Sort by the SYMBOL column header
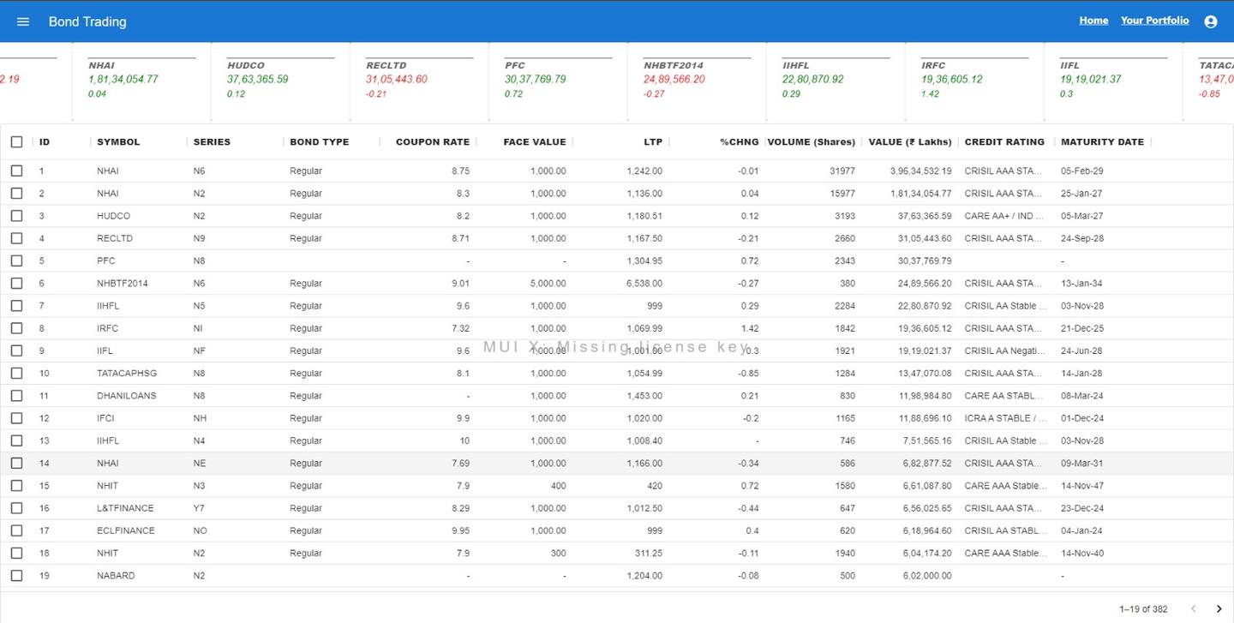The image size is (1234, 623). [118, 142]
